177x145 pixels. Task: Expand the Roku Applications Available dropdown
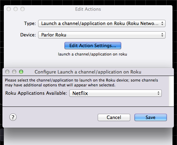click(x=115, y=93)
